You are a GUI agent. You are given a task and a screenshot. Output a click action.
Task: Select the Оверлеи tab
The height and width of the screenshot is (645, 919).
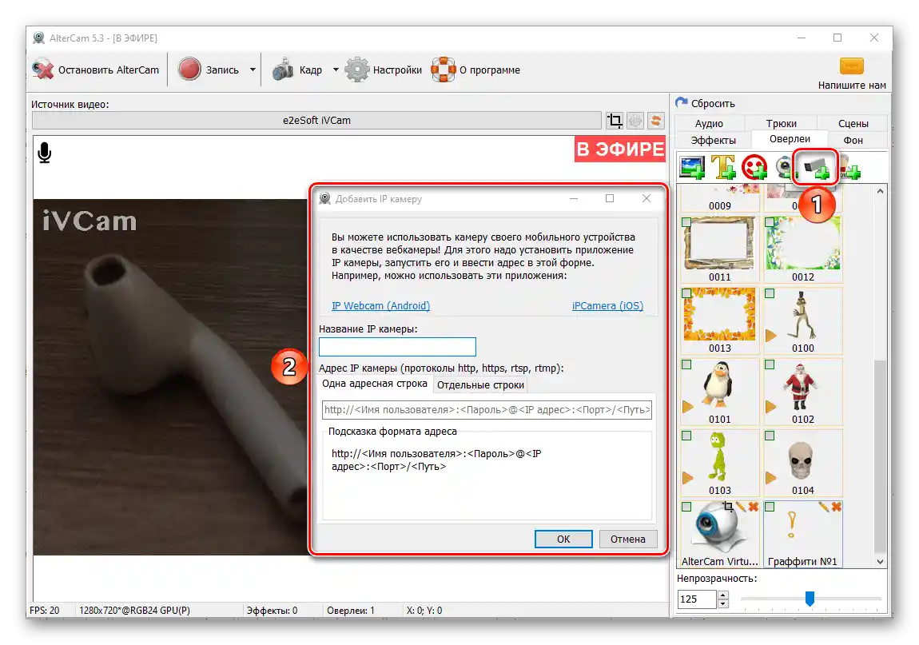(x=790, y=139)
